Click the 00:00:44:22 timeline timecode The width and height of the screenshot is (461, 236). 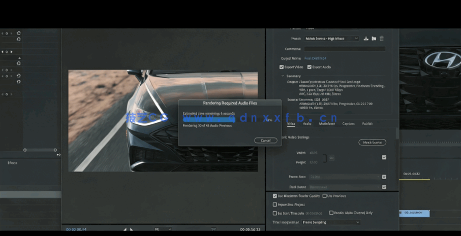(412, 174)
